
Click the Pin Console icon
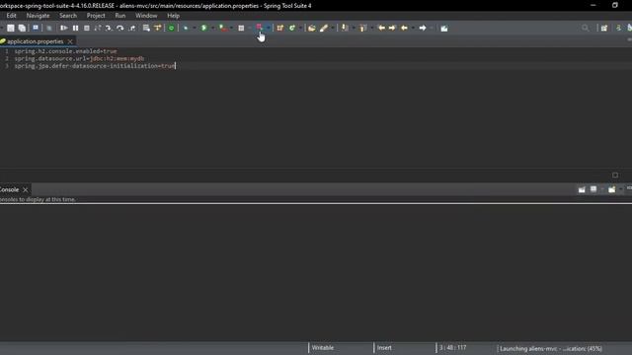coord(582,189)
